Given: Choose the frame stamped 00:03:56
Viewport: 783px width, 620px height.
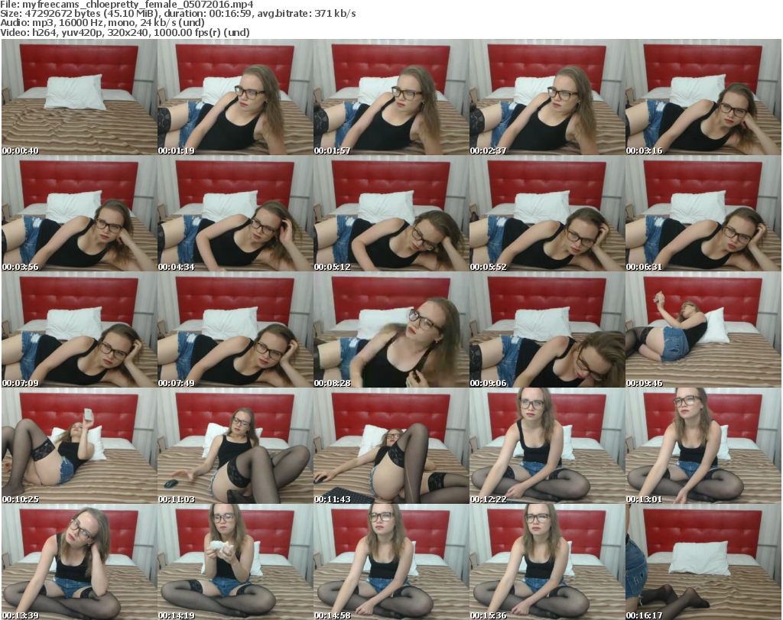Looking at the screenshot, I should tap(80, 213).
